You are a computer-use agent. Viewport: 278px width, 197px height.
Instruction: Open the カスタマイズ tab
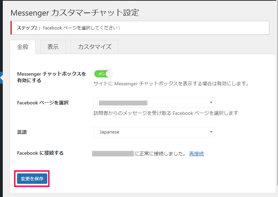95,47
